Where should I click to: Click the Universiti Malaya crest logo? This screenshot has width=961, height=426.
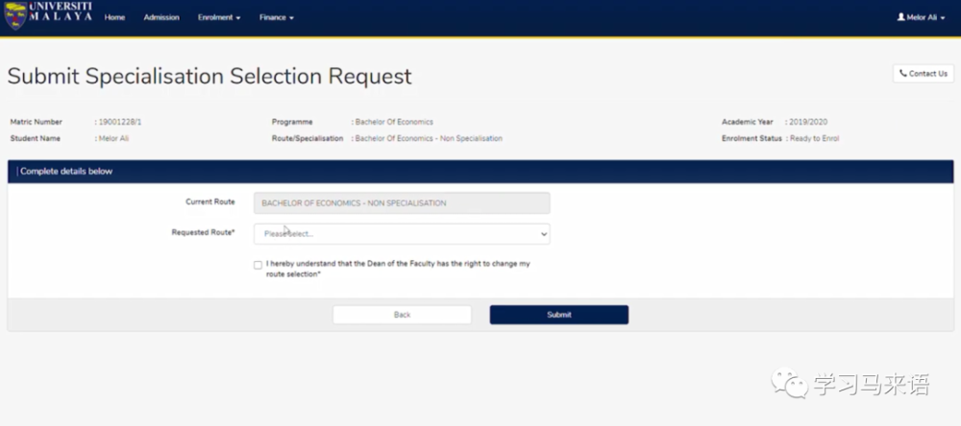coord(15,16)
